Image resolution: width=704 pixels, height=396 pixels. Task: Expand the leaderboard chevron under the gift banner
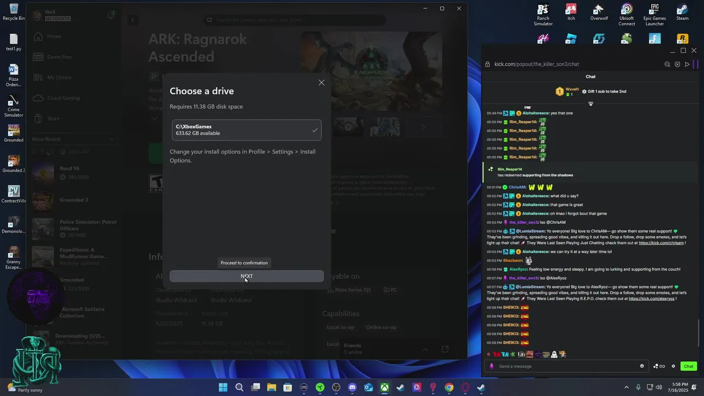pos(591,104)
